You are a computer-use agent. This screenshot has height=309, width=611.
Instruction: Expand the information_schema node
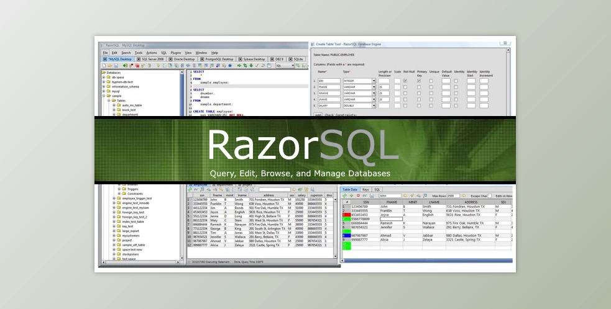[x=104, y=87]
